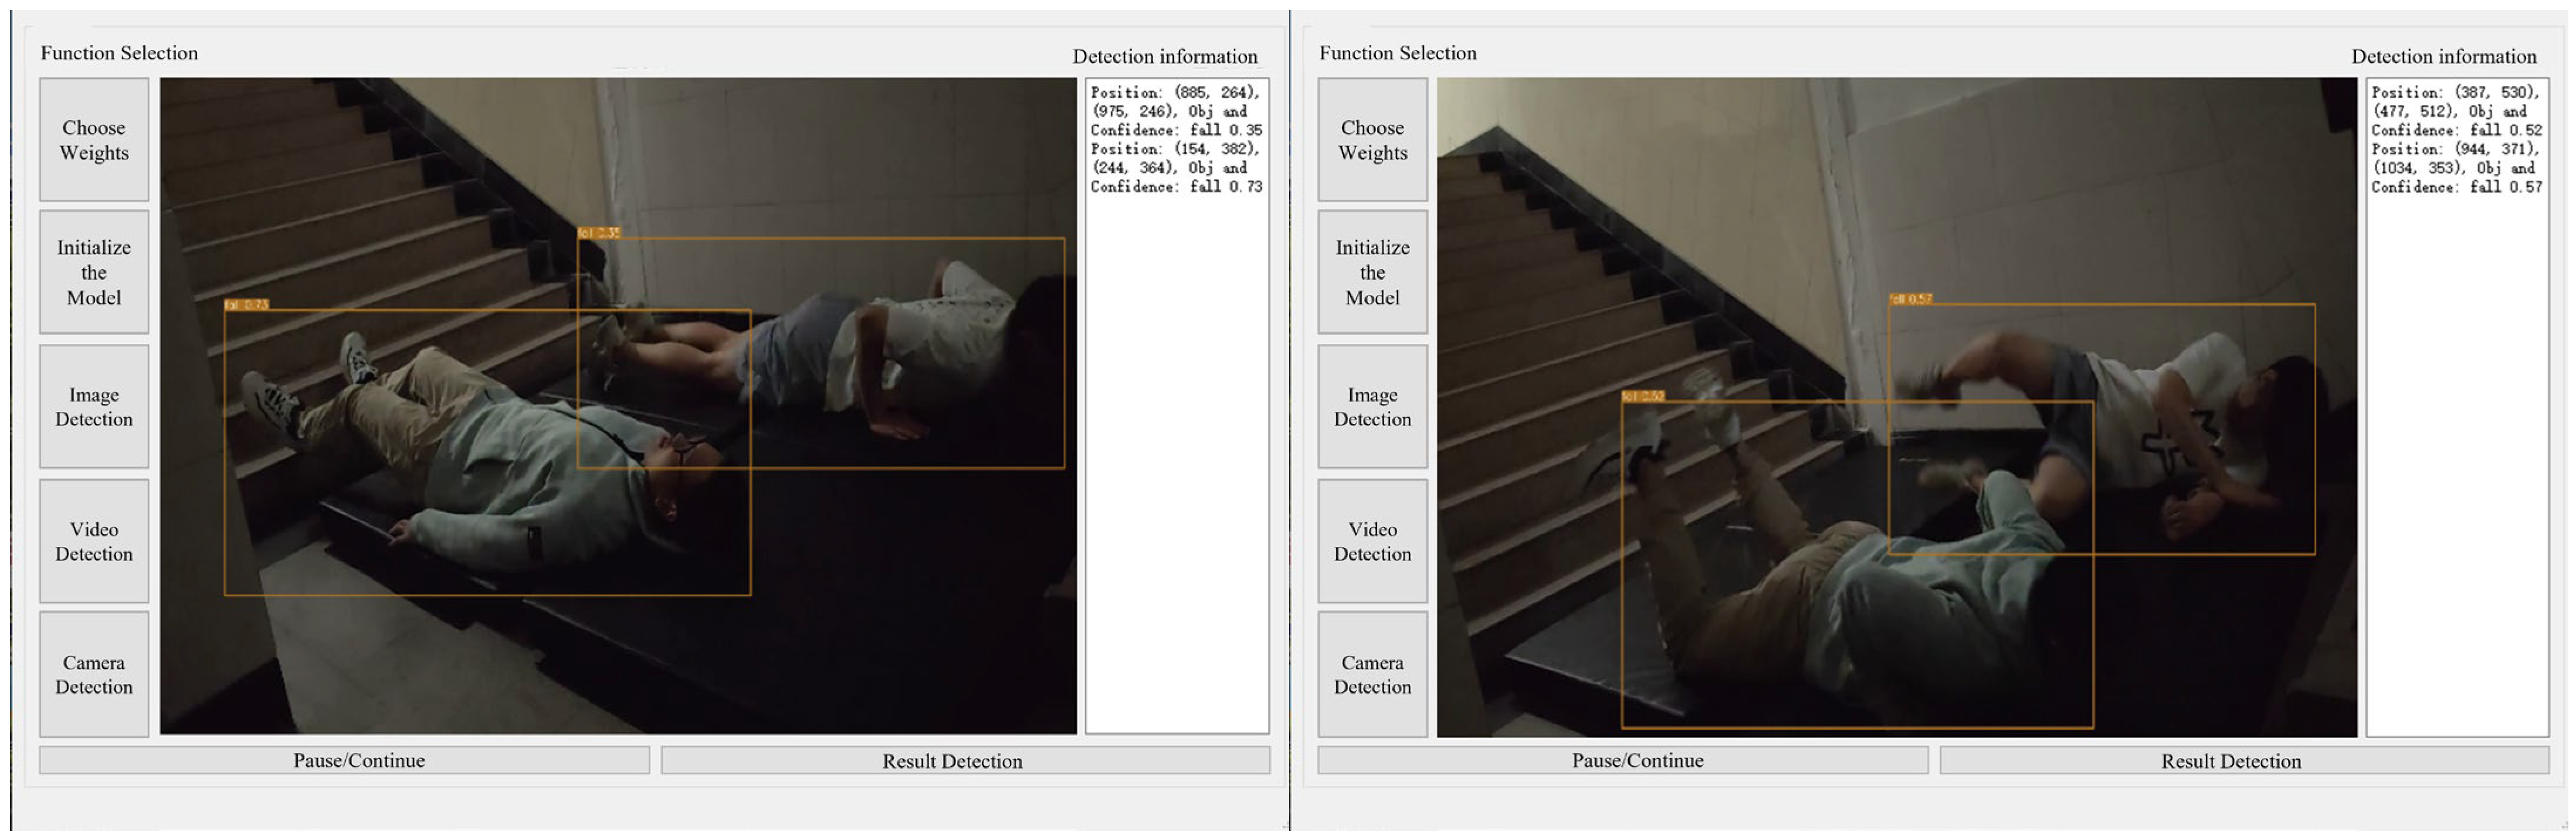
Task: Open Camera Detection in left window
Action: (94, 675)
